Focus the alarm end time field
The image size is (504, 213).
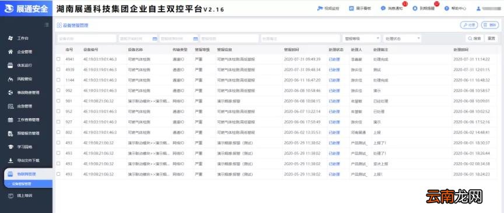(x=178, y=38)
